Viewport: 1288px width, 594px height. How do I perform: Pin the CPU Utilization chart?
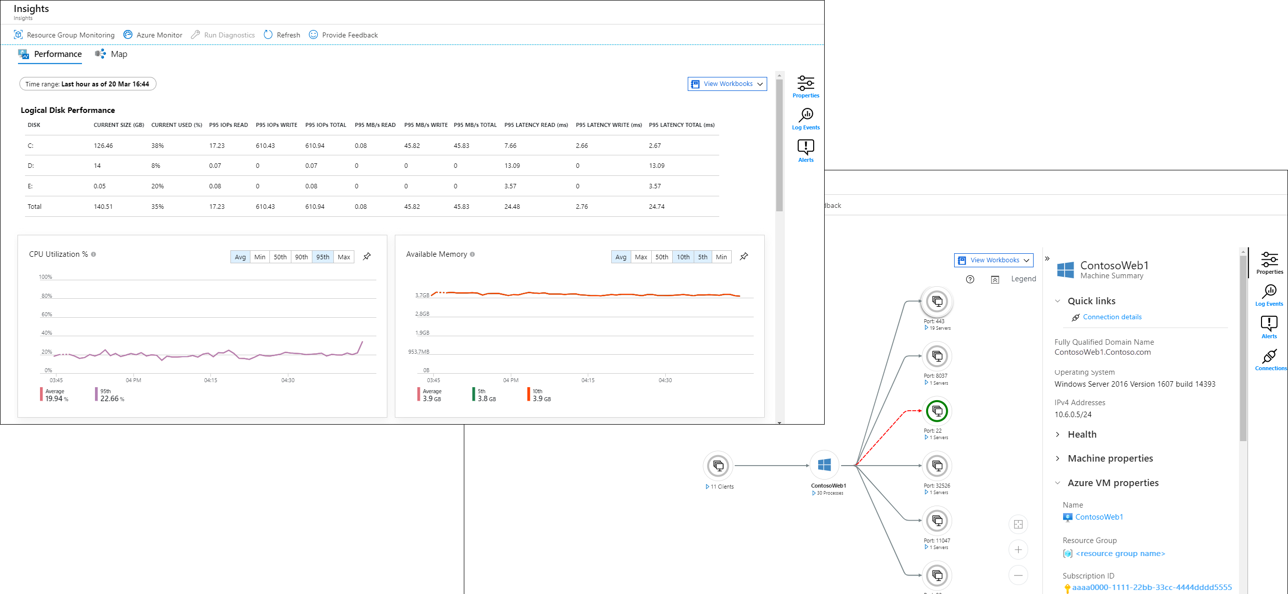[367, 256]
